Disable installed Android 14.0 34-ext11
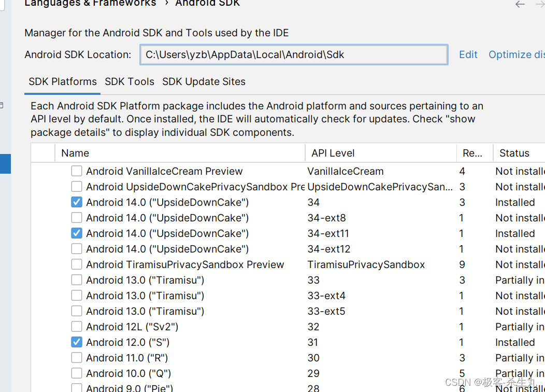The width and height of the screenshot is (545, 392). pyautogui.click(x=76, y=233)
